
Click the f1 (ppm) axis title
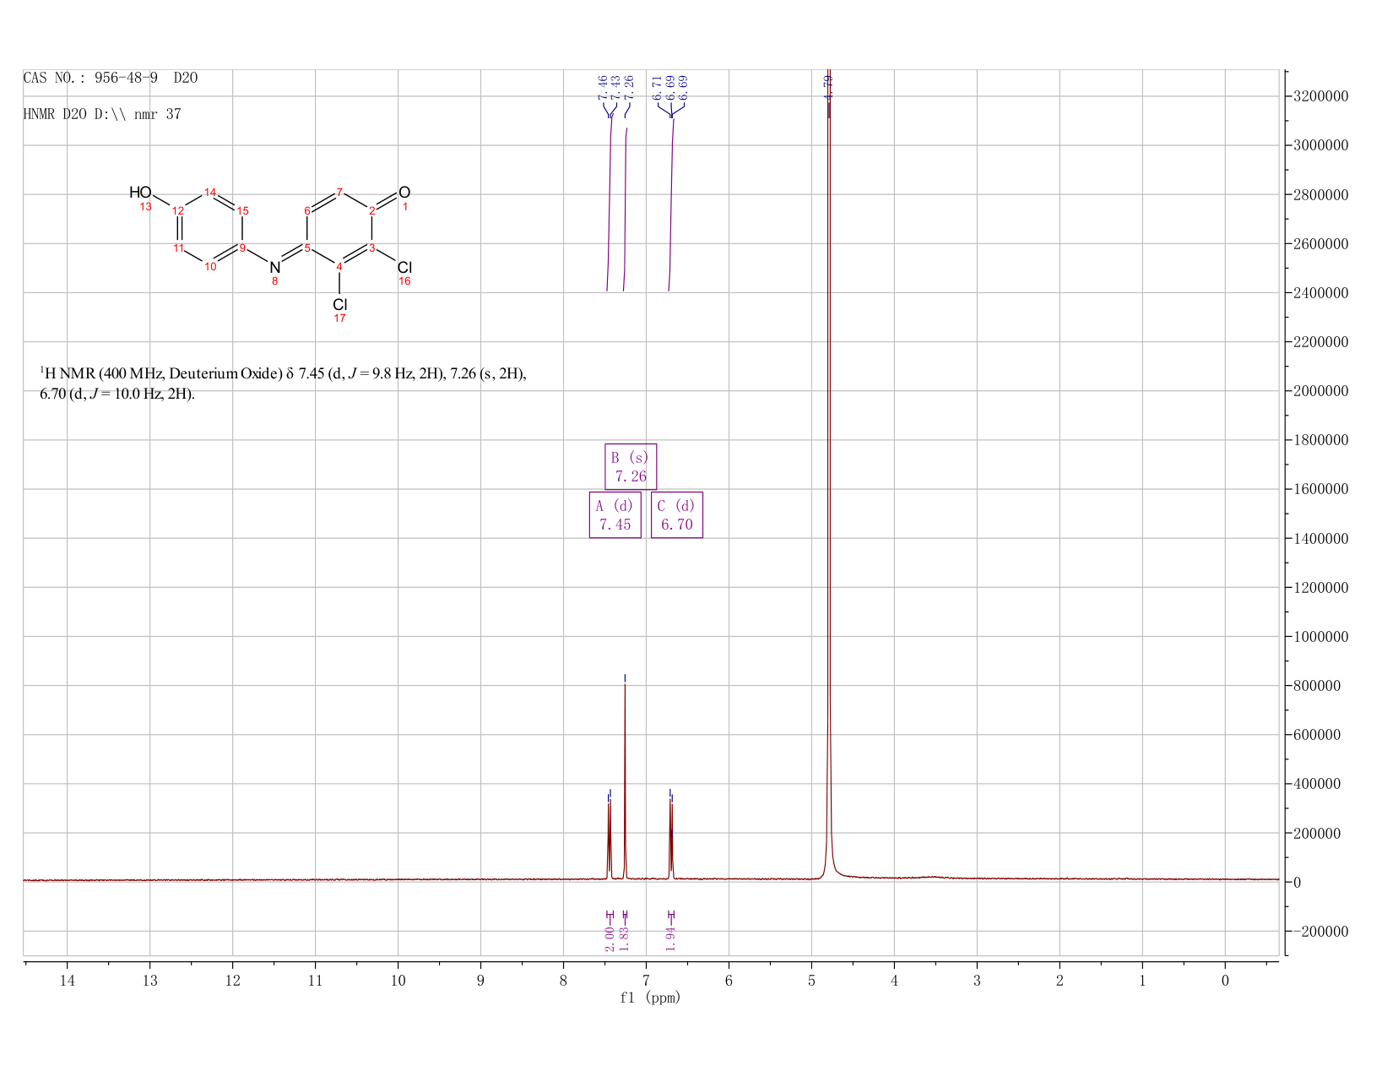point(650,998)
